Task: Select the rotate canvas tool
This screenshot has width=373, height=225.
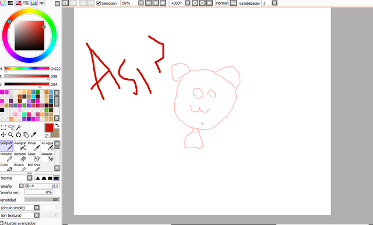Action: click(18, 135)
